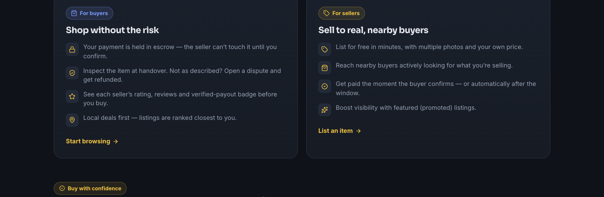Viewport: 604px width, 197px height.
Task: Click the Buy with confidence badge
Action: (90, 189)
